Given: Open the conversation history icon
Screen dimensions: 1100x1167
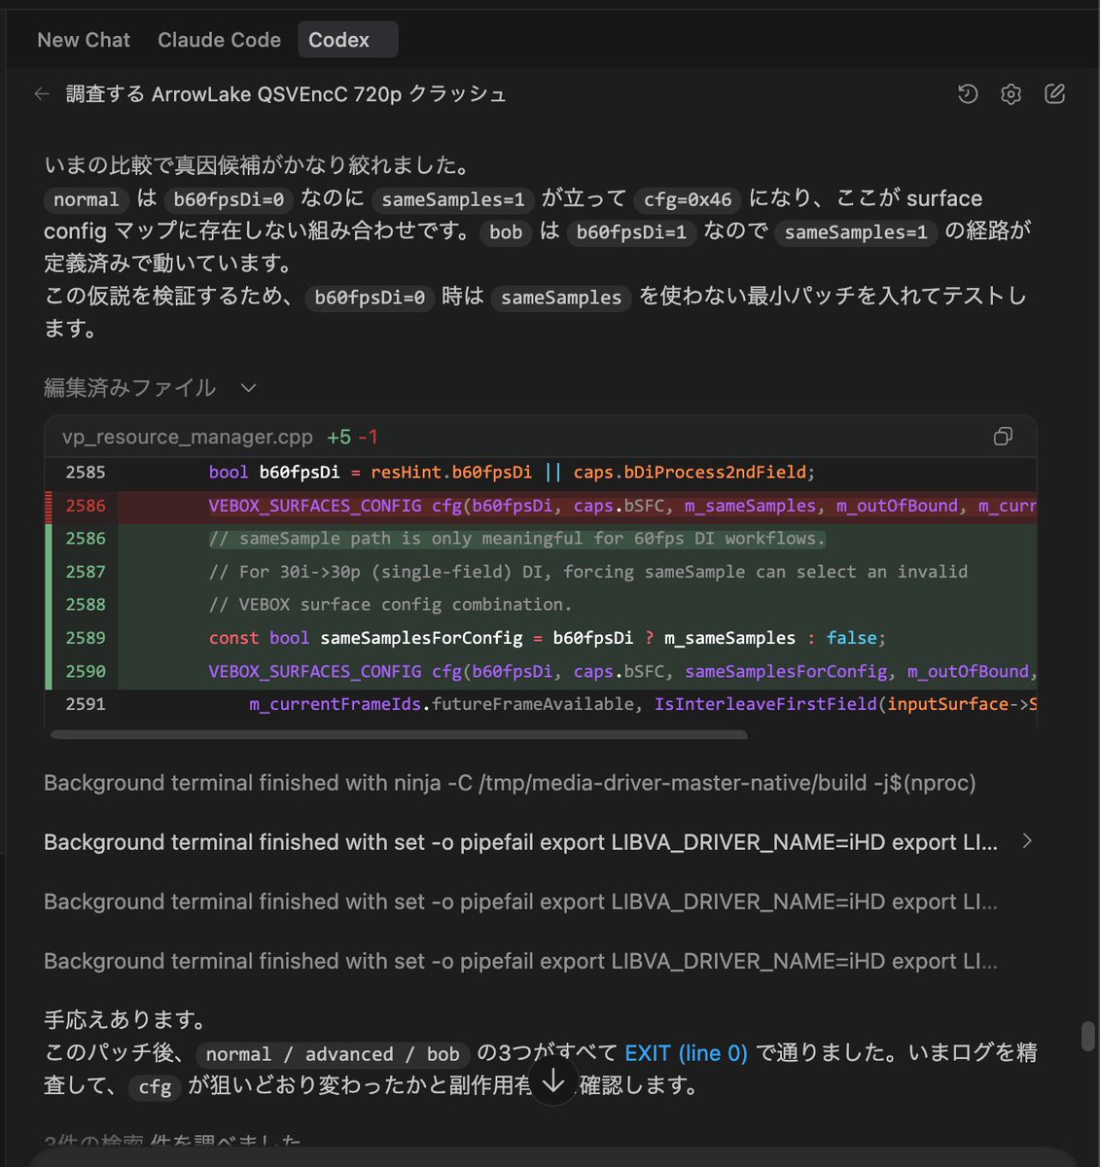Looking at the screenshot, I should coord(967,93).
